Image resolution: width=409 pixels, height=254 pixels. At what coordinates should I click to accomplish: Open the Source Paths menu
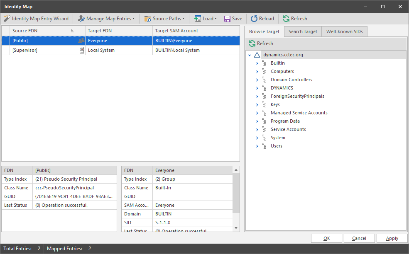164,19
